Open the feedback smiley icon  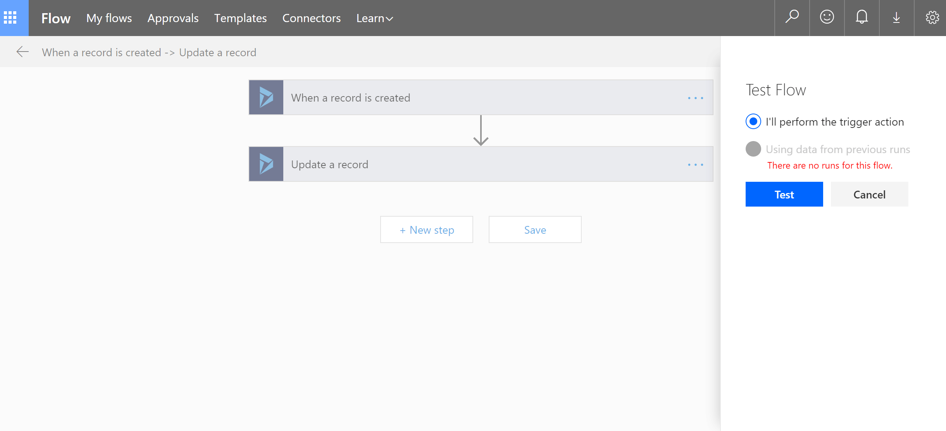click(827, 17)
